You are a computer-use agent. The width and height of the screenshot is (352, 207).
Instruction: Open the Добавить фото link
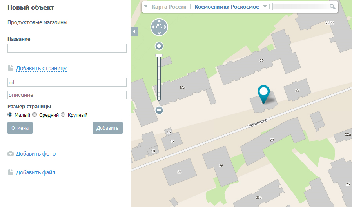click(x=36, y=154)
